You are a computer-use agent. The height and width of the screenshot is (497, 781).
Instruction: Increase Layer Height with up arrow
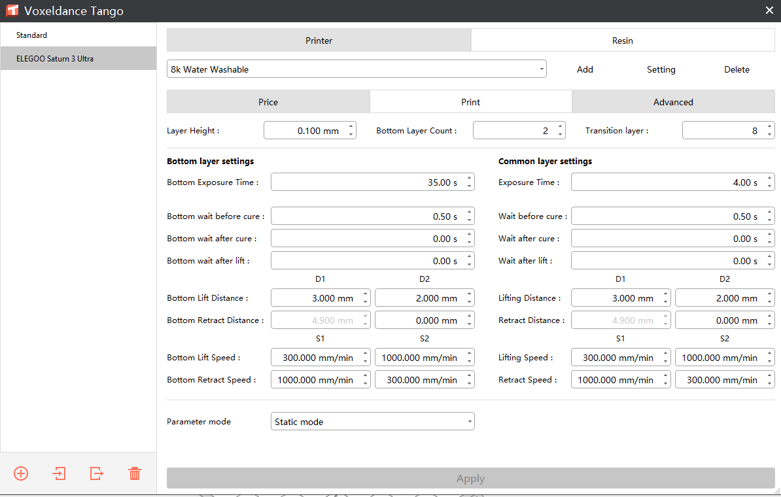point(351,126)
